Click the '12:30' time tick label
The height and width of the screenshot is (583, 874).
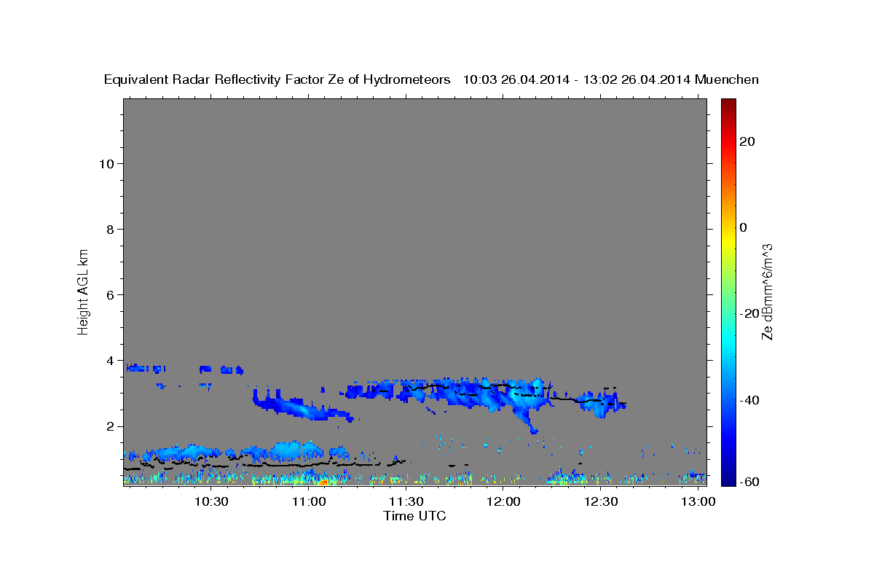click(601, 502)
